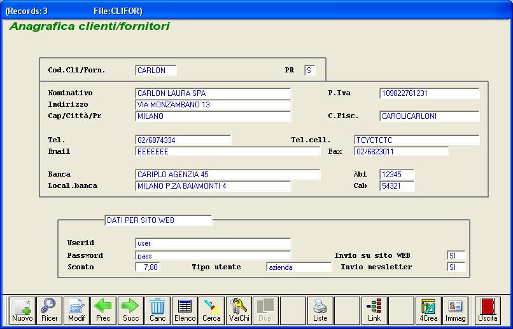513x329 pixels.
Task: Open the Immag image icon
Action: tap(455, 311)
